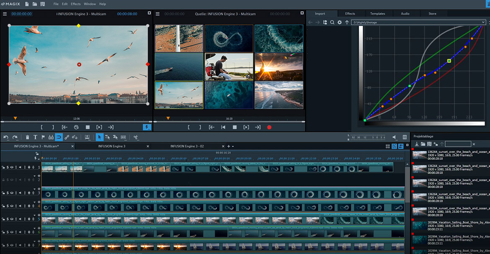Clear the Projektablage search field with the X

tap(474, 144)
